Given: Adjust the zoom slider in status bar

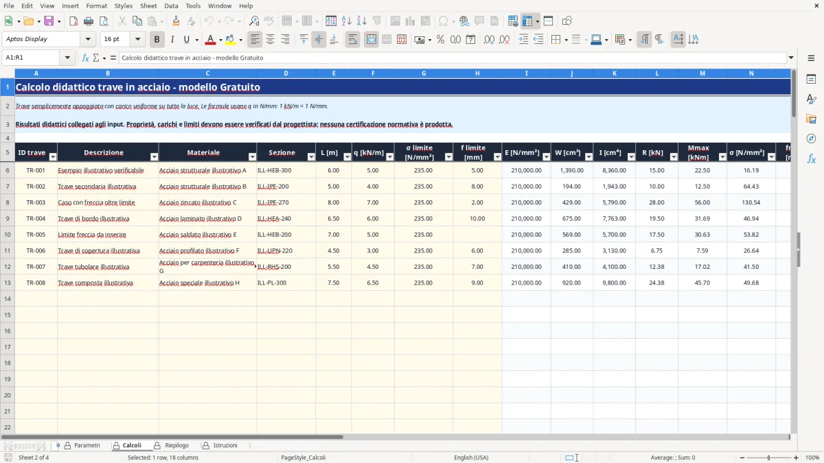Looking at the screenshot, I should (x=768, y=458).
